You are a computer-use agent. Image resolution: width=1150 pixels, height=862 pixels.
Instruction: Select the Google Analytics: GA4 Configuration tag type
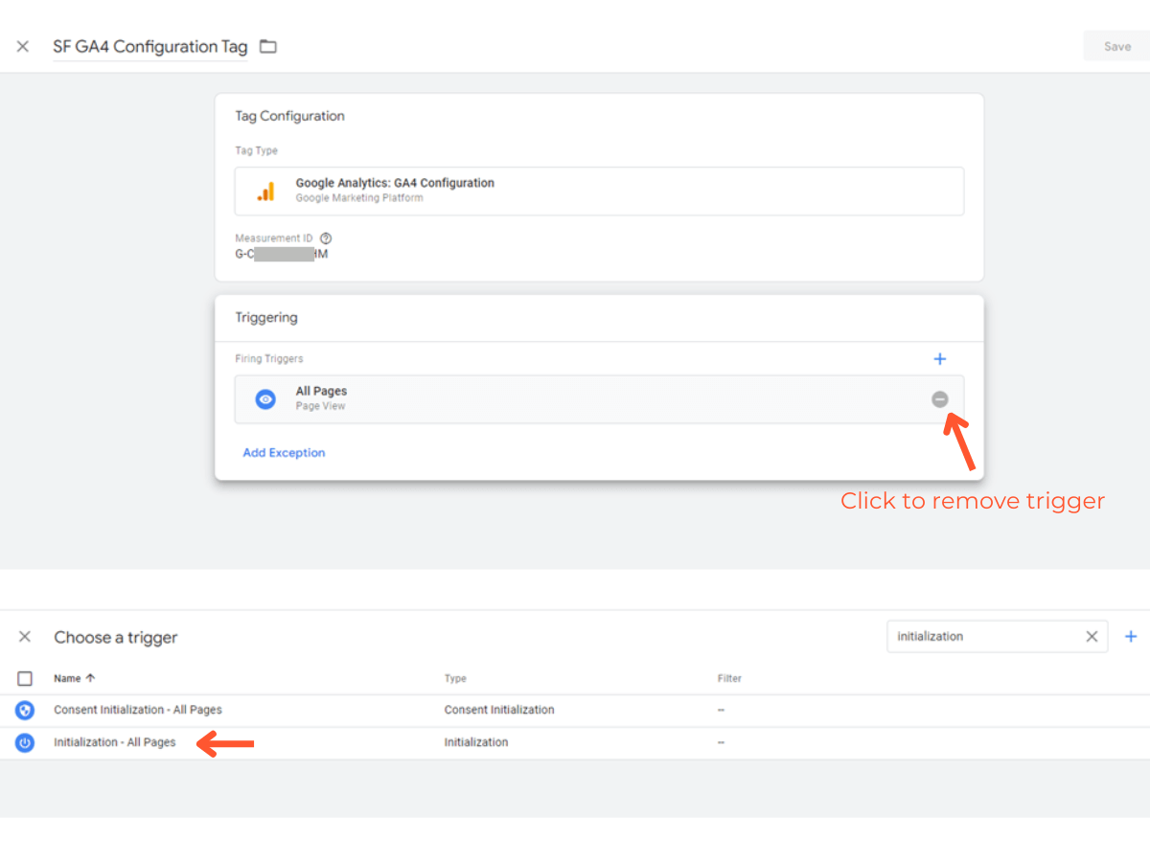(x=599, y=191)
